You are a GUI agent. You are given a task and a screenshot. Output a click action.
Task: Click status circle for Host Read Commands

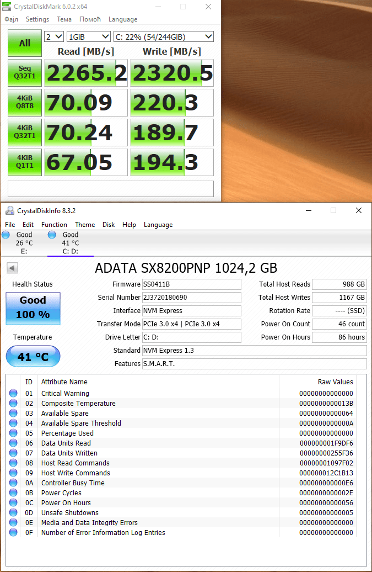[x=13, y=463]
